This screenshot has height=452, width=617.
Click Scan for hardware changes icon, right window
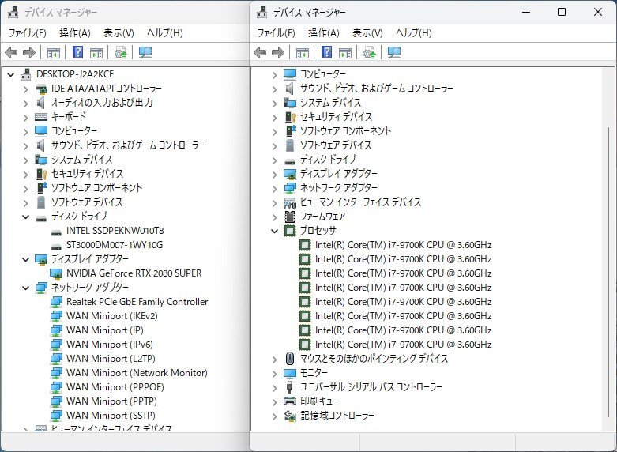tap(394, 52)
